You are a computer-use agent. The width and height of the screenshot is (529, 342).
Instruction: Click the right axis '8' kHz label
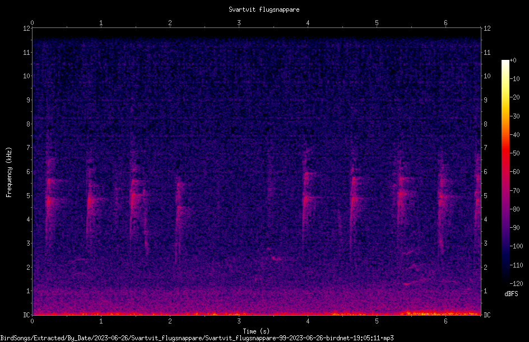coord(485,124)
